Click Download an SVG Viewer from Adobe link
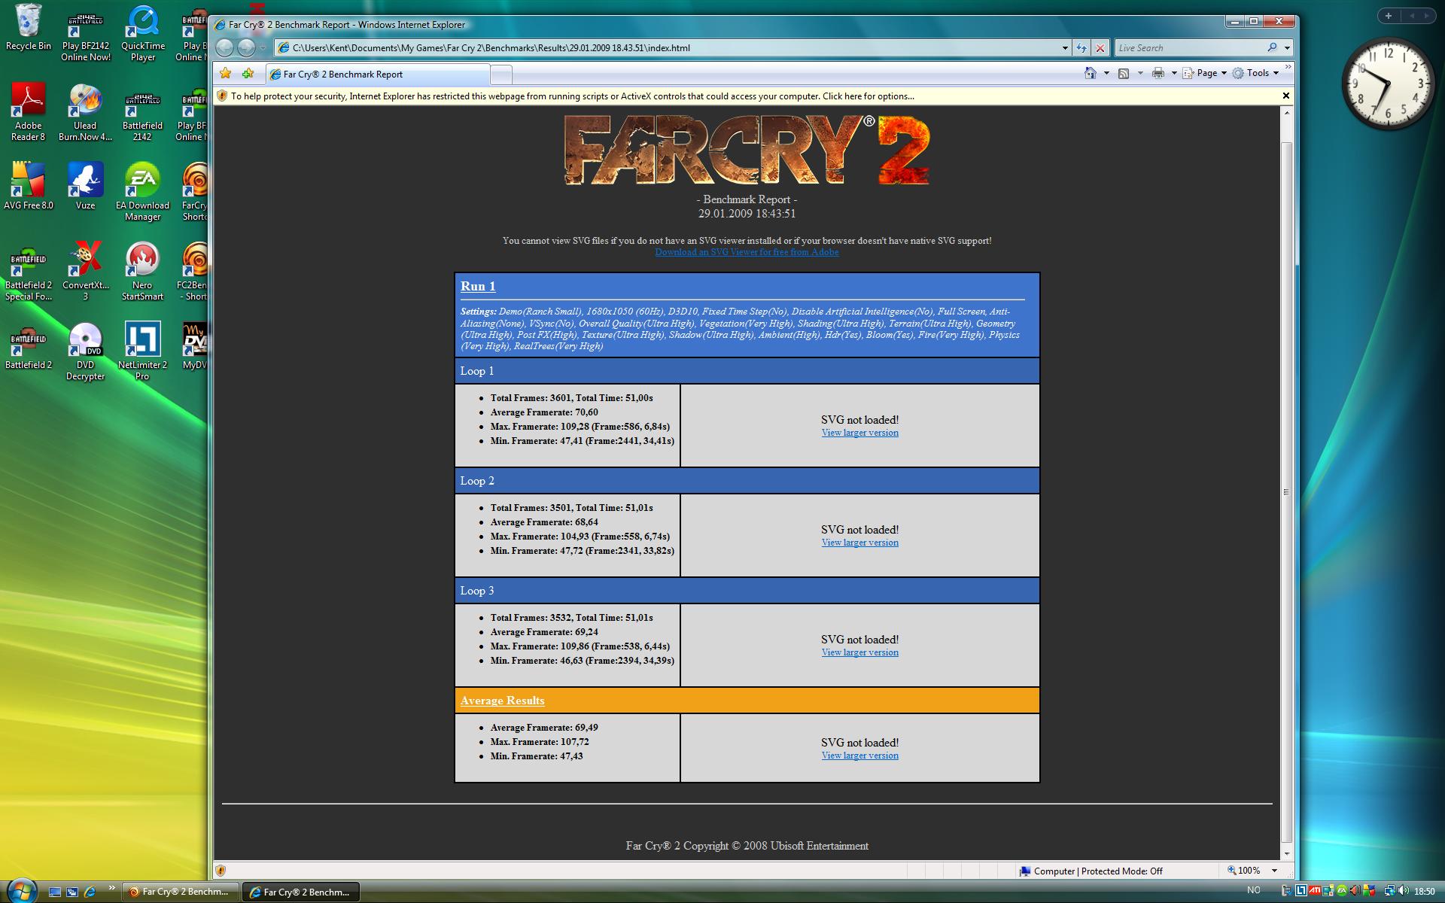This screenshot has width=1445, height=903. coord(747,252)
